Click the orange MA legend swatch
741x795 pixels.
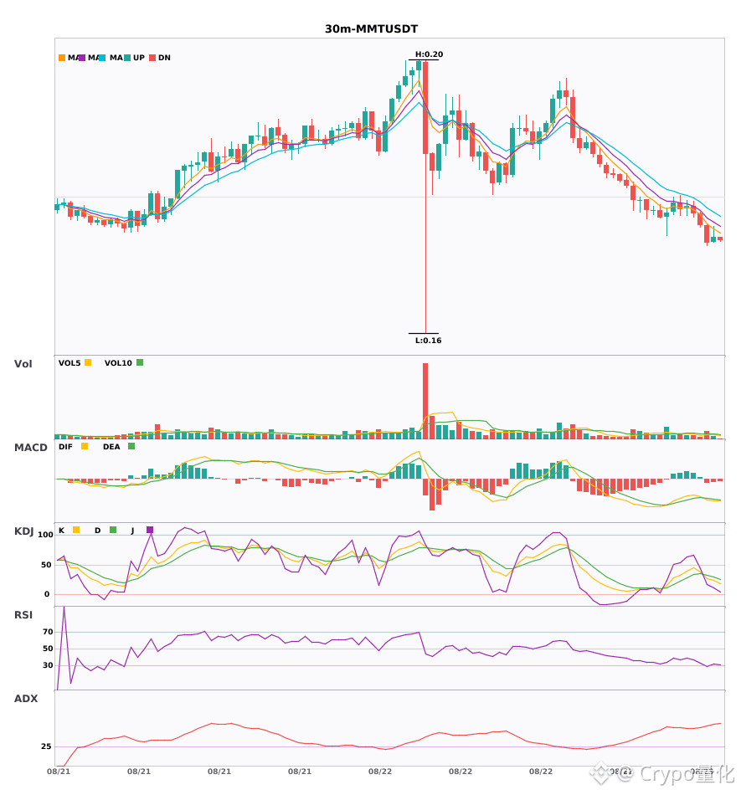click(62, 58)
